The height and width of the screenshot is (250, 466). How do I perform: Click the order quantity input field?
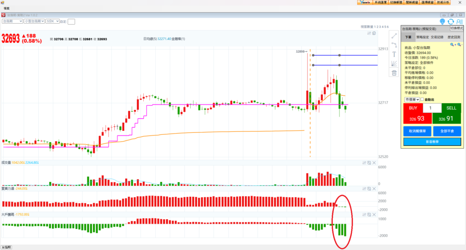coord(432,108)
